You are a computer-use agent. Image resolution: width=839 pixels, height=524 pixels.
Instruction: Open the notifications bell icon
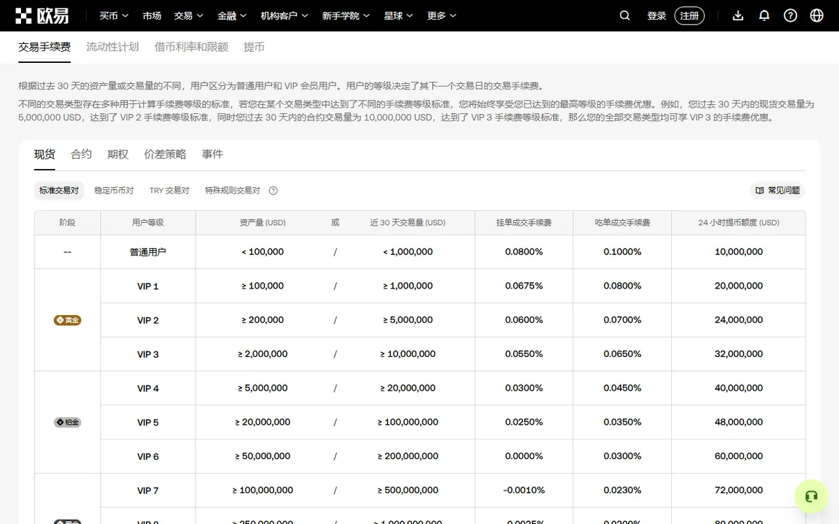tap(764, 15)
